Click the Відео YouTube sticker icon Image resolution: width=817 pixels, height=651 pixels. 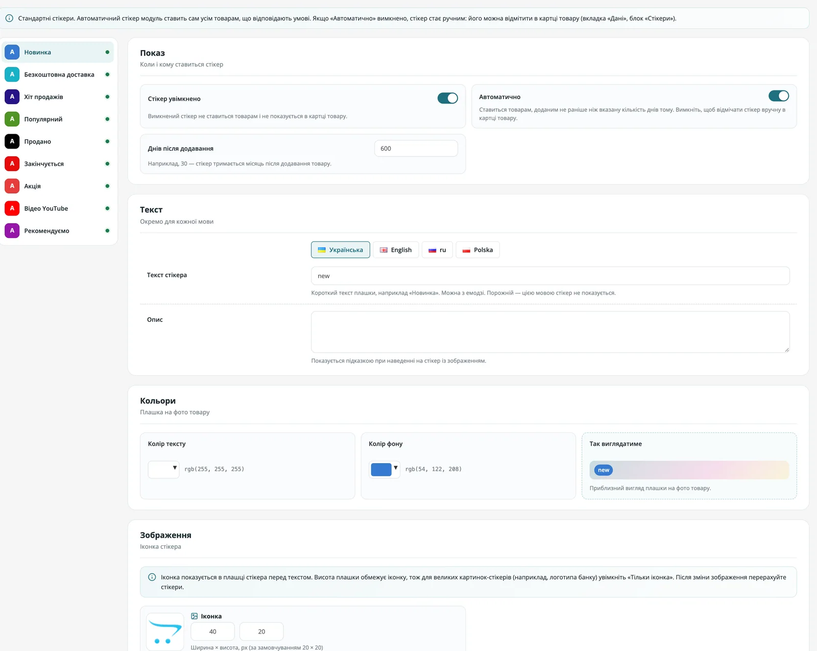click(x=12, y=208)
